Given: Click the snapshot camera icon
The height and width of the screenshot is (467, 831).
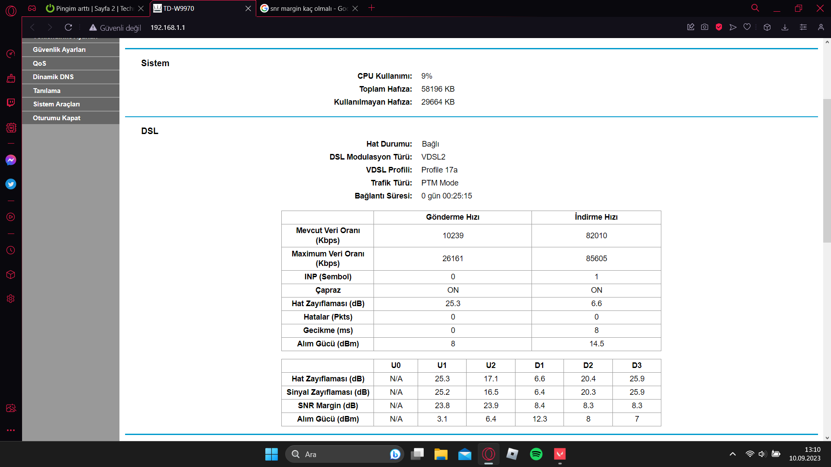Looking at the screenshot, I should [705, 27].
